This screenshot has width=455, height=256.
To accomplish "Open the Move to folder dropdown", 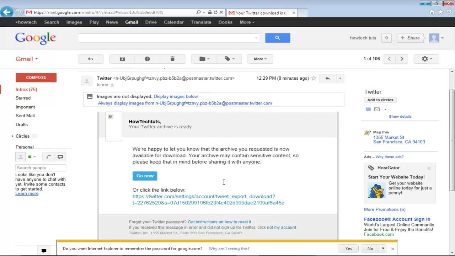I will [204, 59].
